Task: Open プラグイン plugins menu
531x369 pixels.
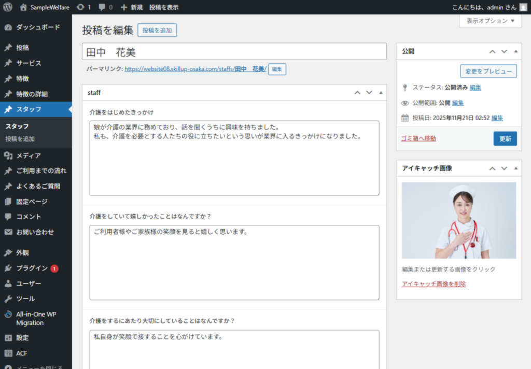Action: (x=32, y=268)
